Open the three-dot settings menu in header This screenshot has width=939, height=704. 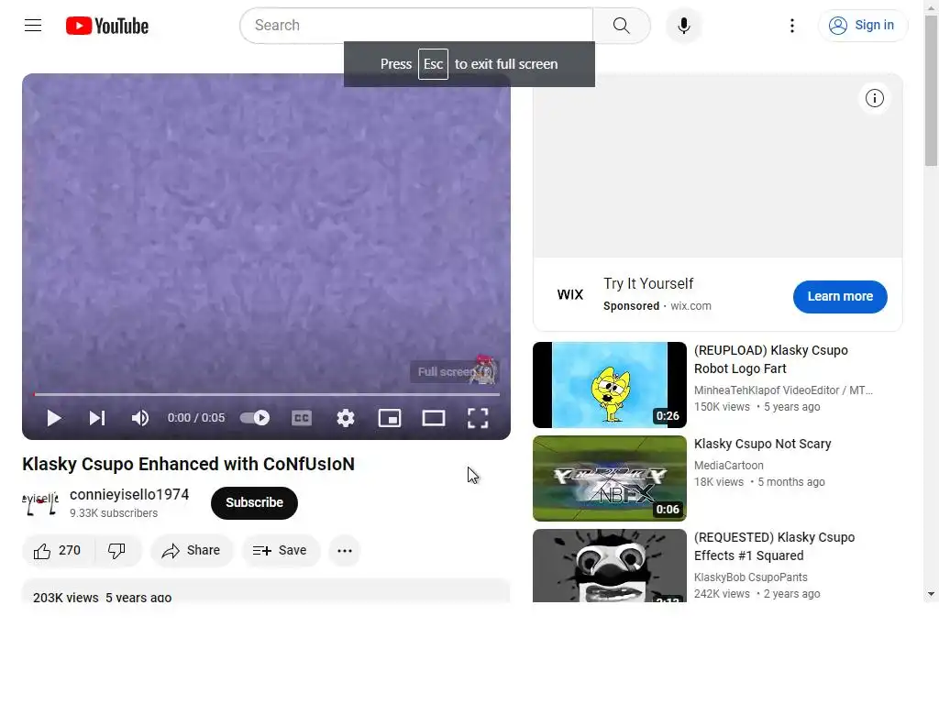click(791, 25)
